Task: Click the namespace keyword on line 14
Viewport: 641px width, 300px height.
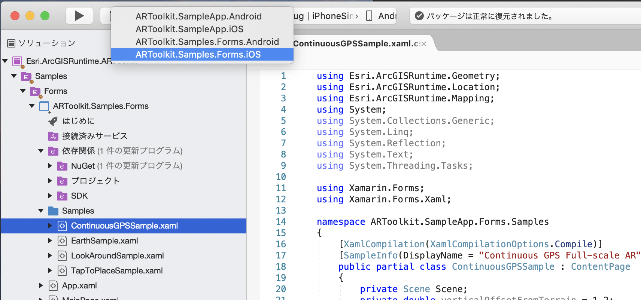Action: [x=341, y=222]
